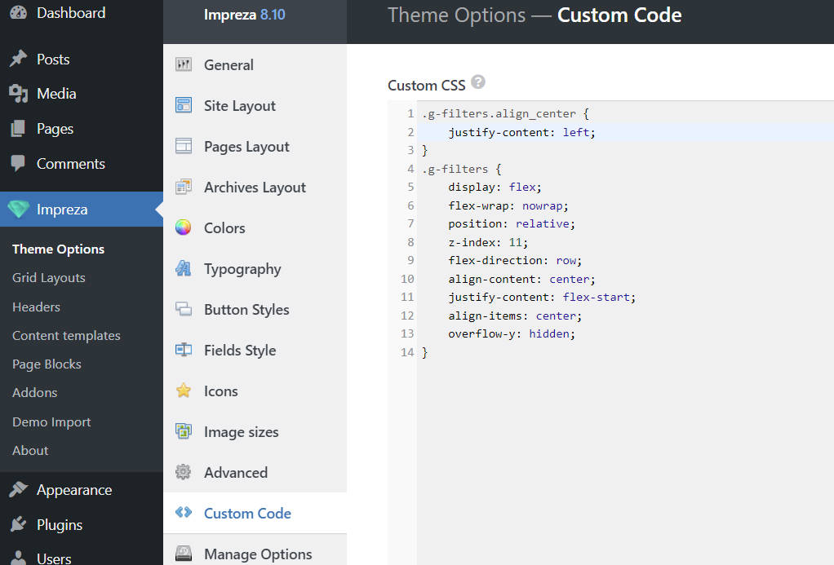Click the Image sizes icon
The image size is (834, 565).
tap(184, 431)
